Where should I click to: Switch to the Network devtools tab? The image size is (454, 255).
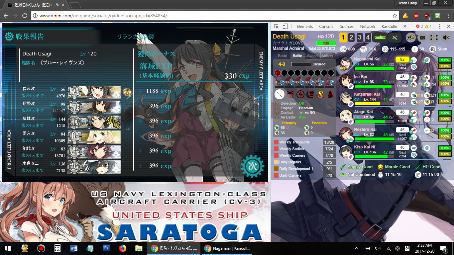tap(368, 27)
